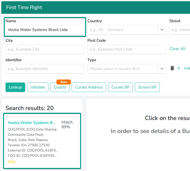Click into the Post Code field
Viewport: 190px width, 171px height.
pyautogui.click(x=127, y=49)
